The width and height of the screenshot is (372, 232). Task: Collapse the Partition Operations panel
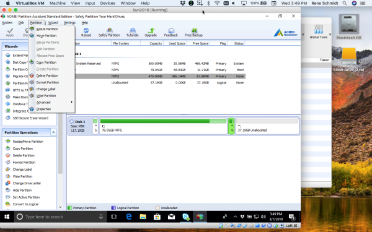[x=53, y=132]
